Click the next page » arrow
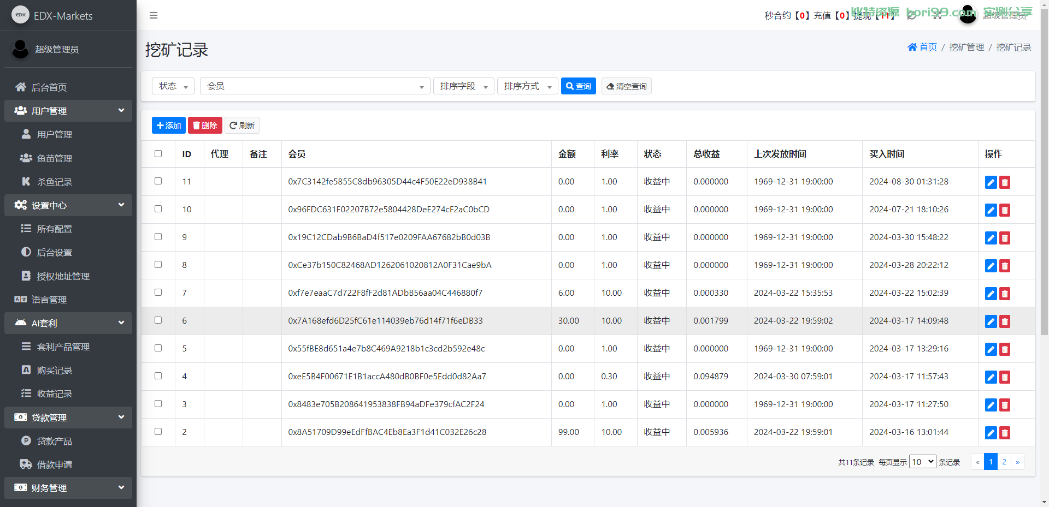Image resolution: width=1049 pixels, height=507 pixels. 1017,462
